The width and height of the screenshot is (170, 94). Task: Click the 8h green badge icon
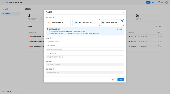pyautogui.click(x=103, y=22)
